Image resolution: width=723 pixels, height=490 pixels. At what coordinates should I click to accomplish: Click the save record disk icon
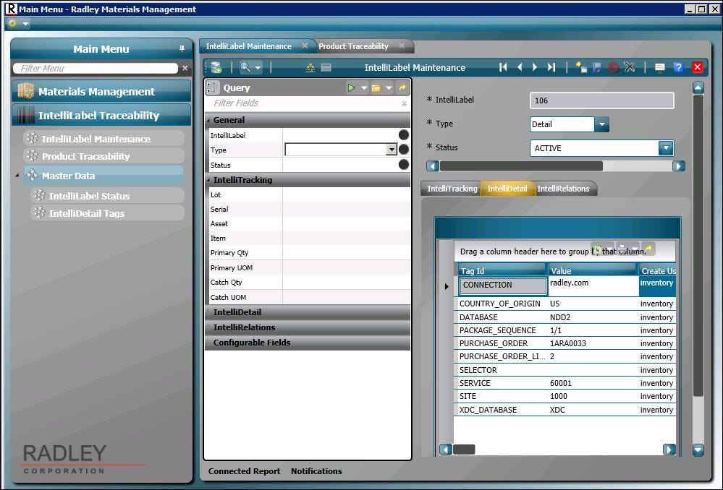point(596,66)
